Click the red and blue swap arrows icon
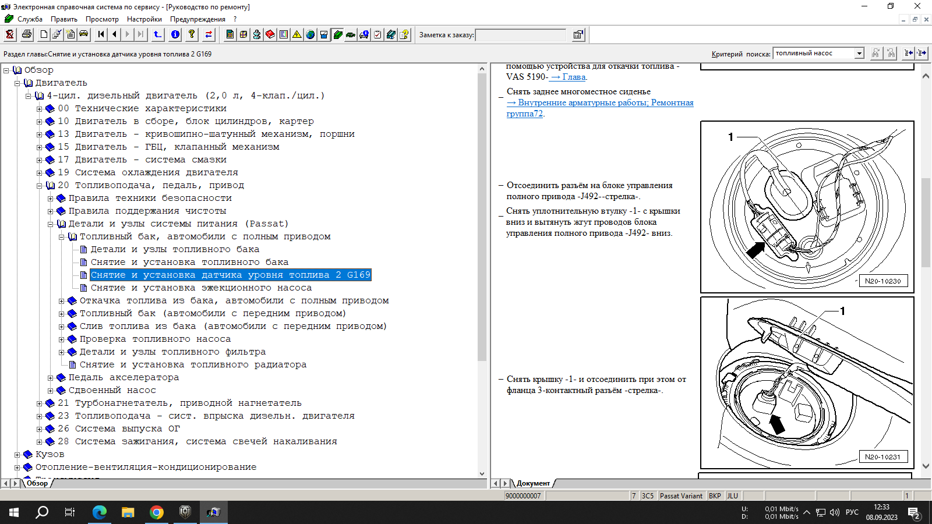Image resolution: width=932 pixels, height=524 pixels. [x=209, y=34]
